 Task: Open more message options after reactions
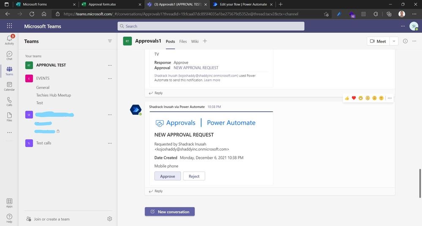(x=389, y=98)
